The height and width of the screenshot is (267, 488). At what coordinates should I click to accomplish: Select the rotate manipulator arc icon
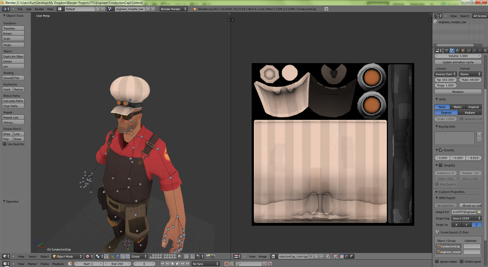tap(123, 256)
